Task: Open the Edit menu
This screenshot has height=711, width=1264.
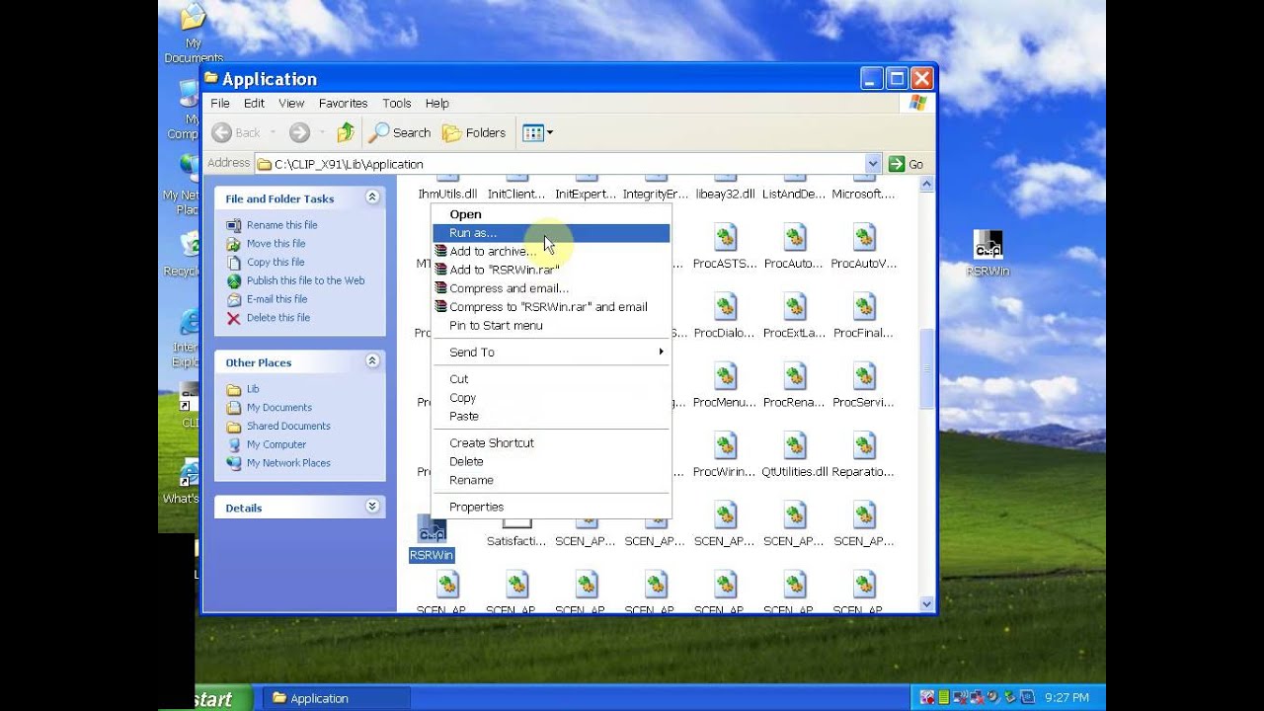Action: pyautogui.click(x=254, y=103)
